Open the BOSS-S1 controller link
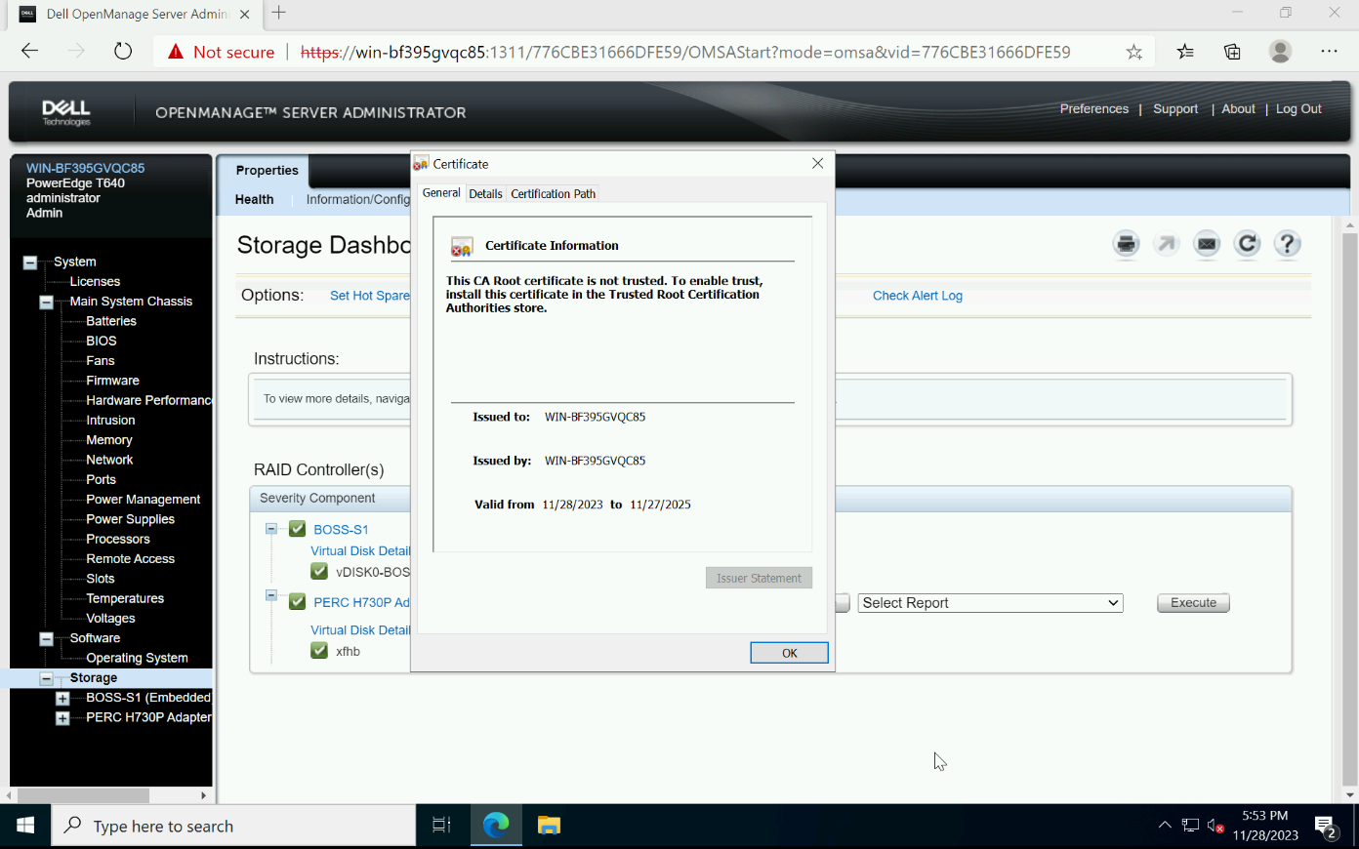The width and height of the screenshot is (1359, 849). [341, 530]
